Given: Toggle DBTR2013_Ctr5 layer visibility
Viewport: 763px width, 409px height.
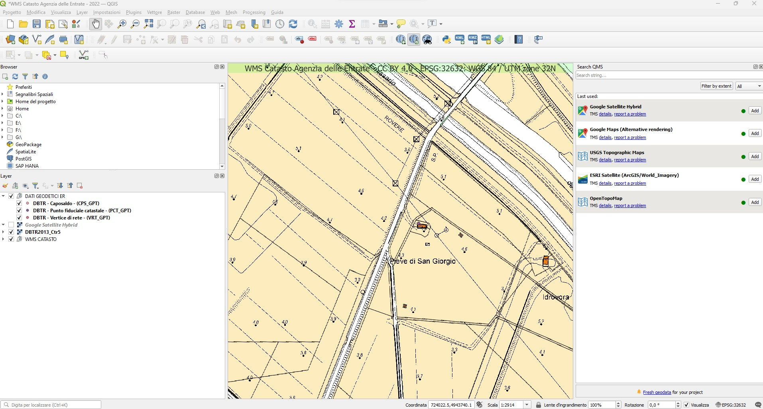Looking at the screenshot, I should [11, 232].
